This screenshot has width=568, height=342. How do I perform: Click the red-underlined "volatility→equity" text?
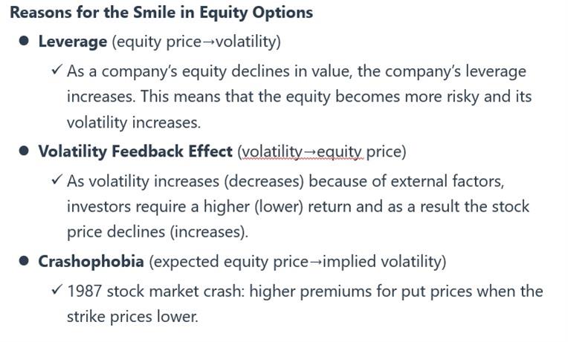[300, 152]
